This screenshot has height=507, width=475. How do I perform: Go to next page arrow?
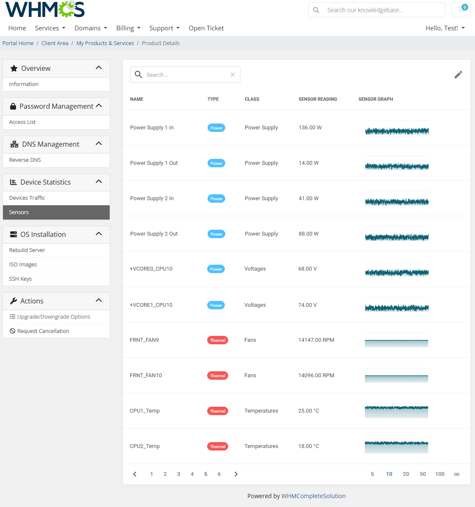tap(236, 474)
